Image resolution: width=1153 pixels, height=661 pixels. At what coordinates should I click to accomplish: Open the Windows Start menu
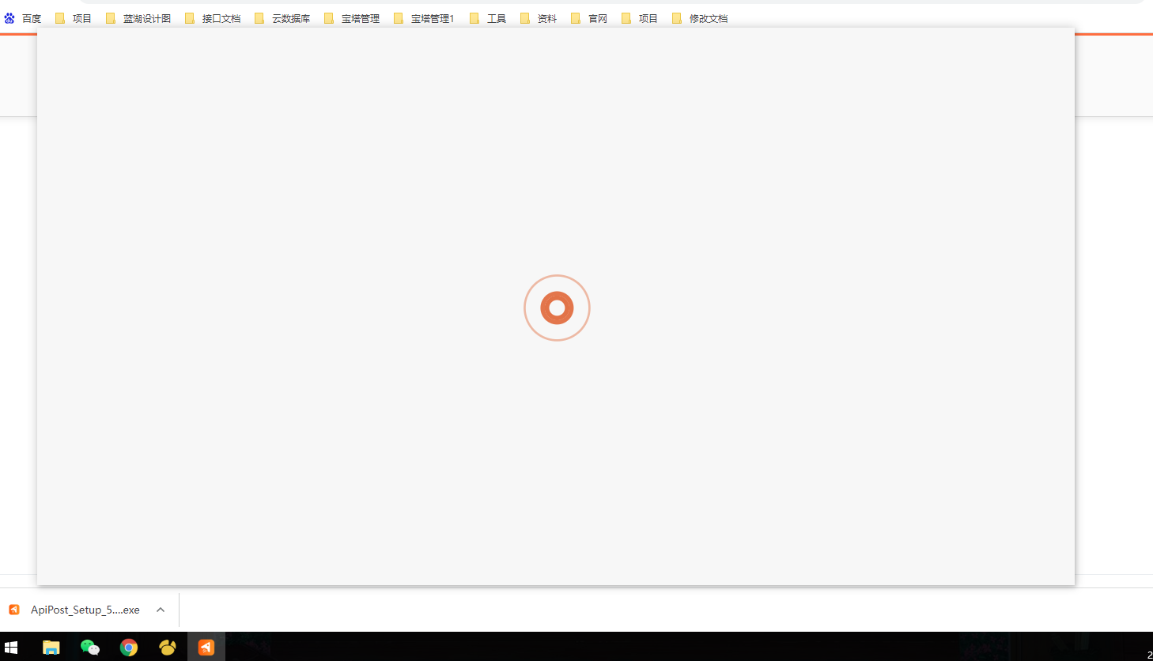click(11, 647)
